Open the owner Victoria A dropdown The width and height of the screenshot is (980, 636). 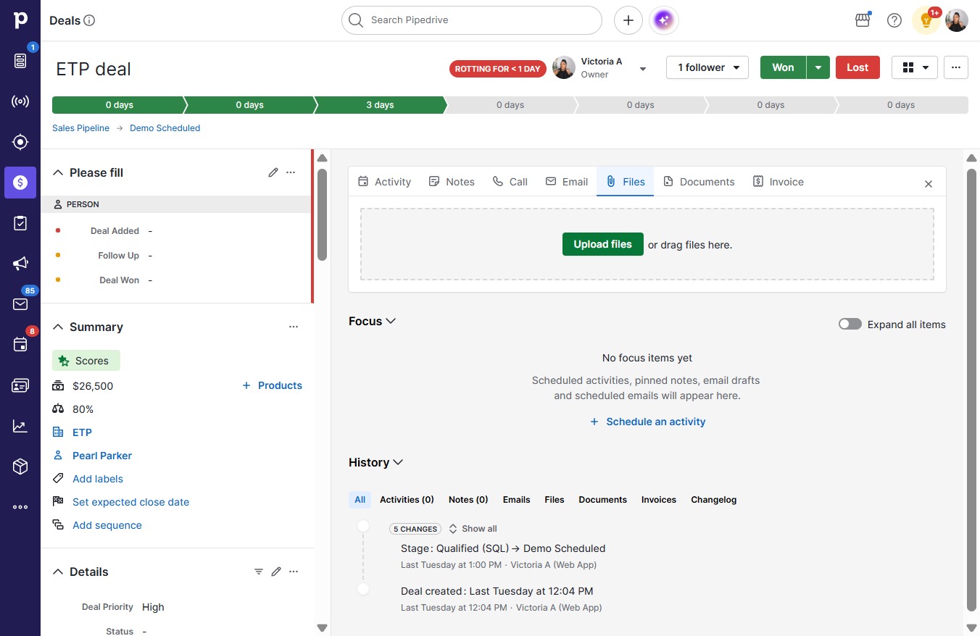coord(642,69)
